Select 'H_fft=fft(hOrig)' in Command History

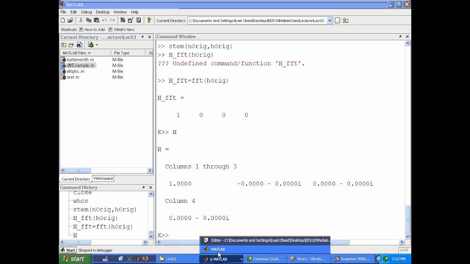coord(103,227)
